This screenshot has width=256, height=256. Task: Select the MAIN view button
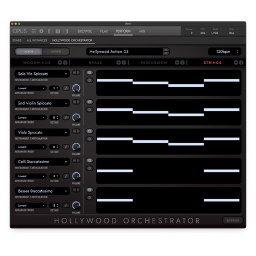click(28, 52)
